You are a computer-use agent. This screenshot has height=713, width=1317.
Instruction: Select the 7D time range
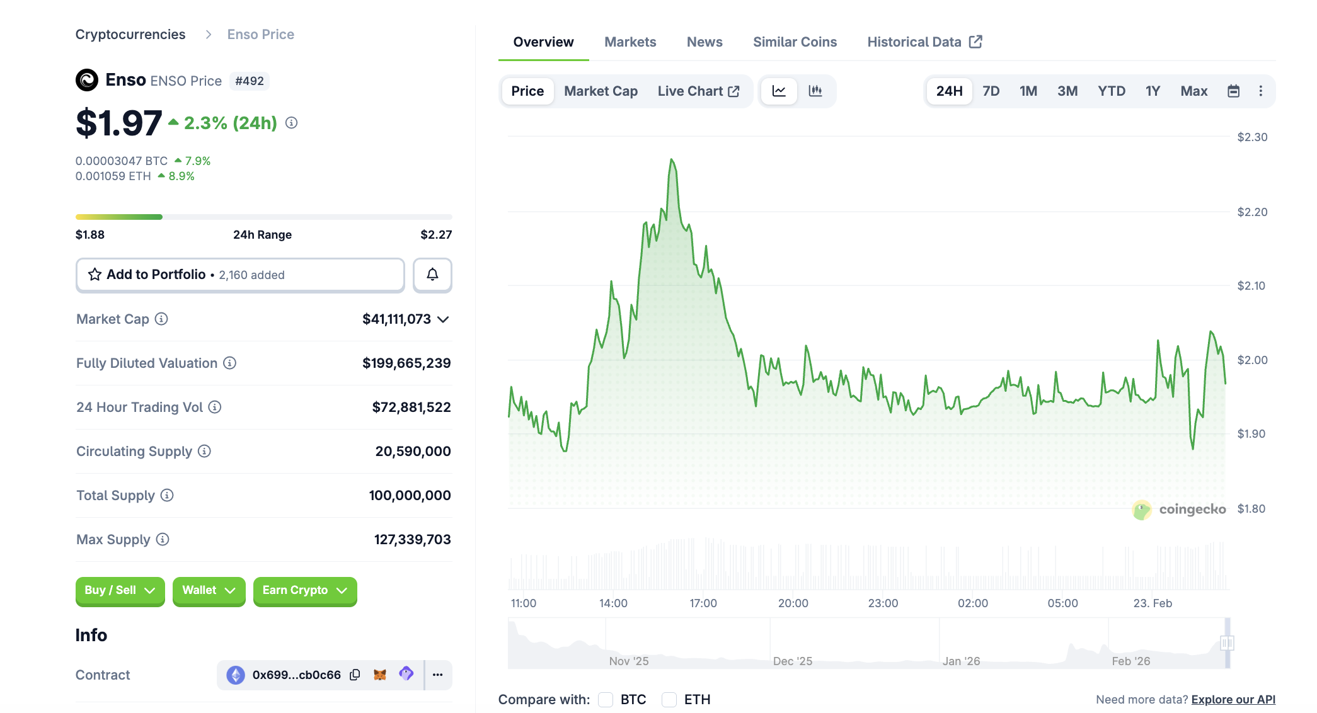pos(991,91)
